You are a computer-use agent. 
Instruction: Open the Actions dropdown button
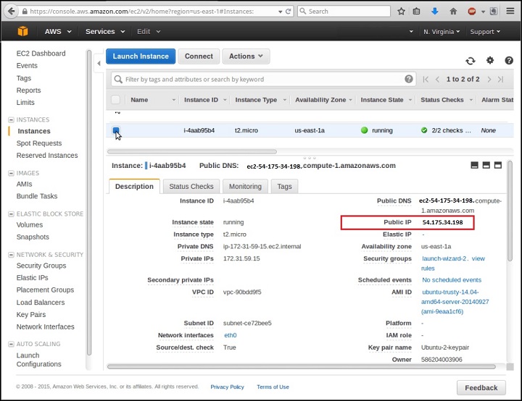246,56
